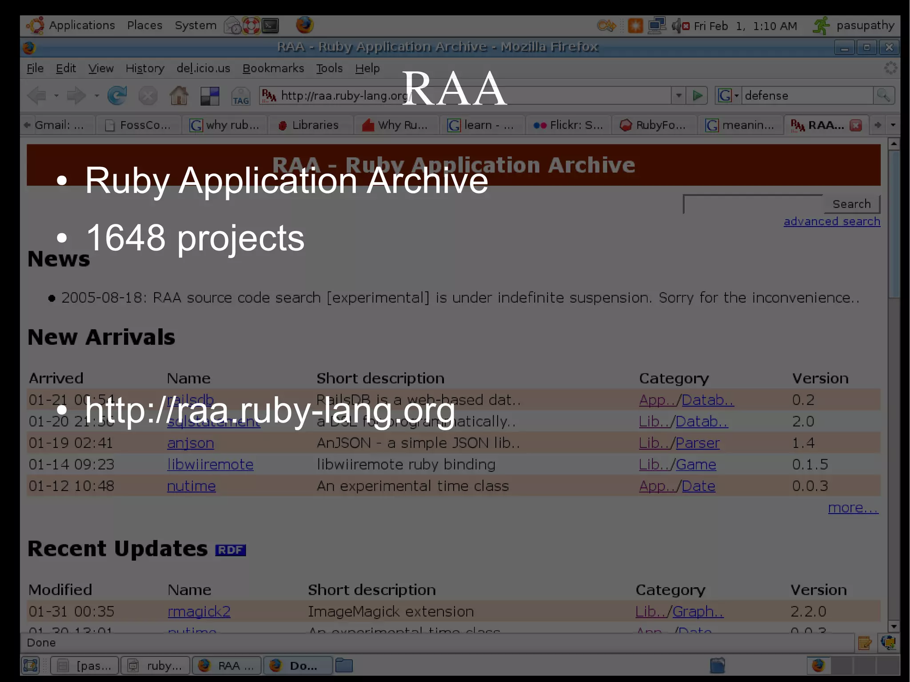Open the anjson project link
The height and width of the screenshot is (682, 910).
click(191, 443)
